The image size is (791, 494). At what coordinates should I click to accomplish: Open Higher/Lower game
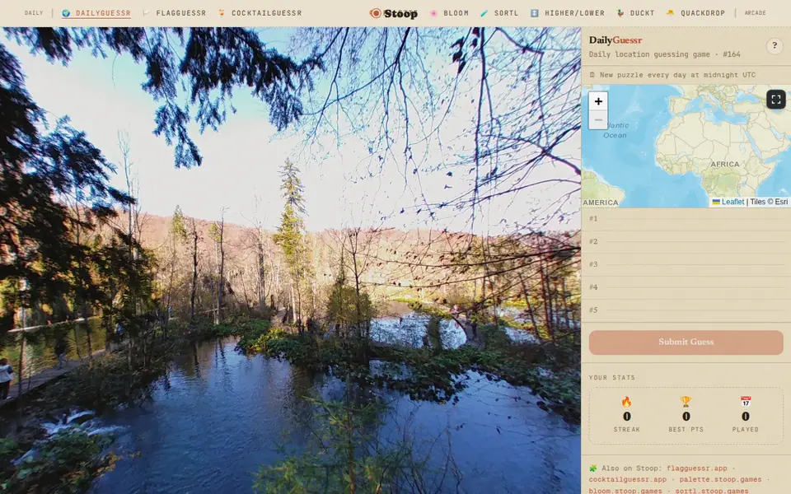(568, 13)
